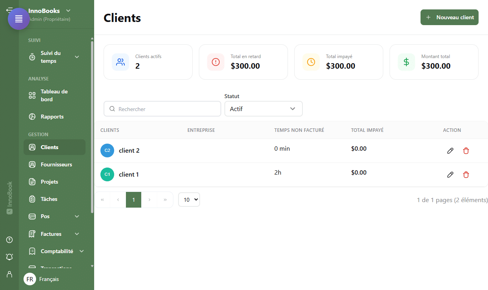Open the help question-mark icon
The height and width of the screenshot is (290, 488).
pos(9,240)
